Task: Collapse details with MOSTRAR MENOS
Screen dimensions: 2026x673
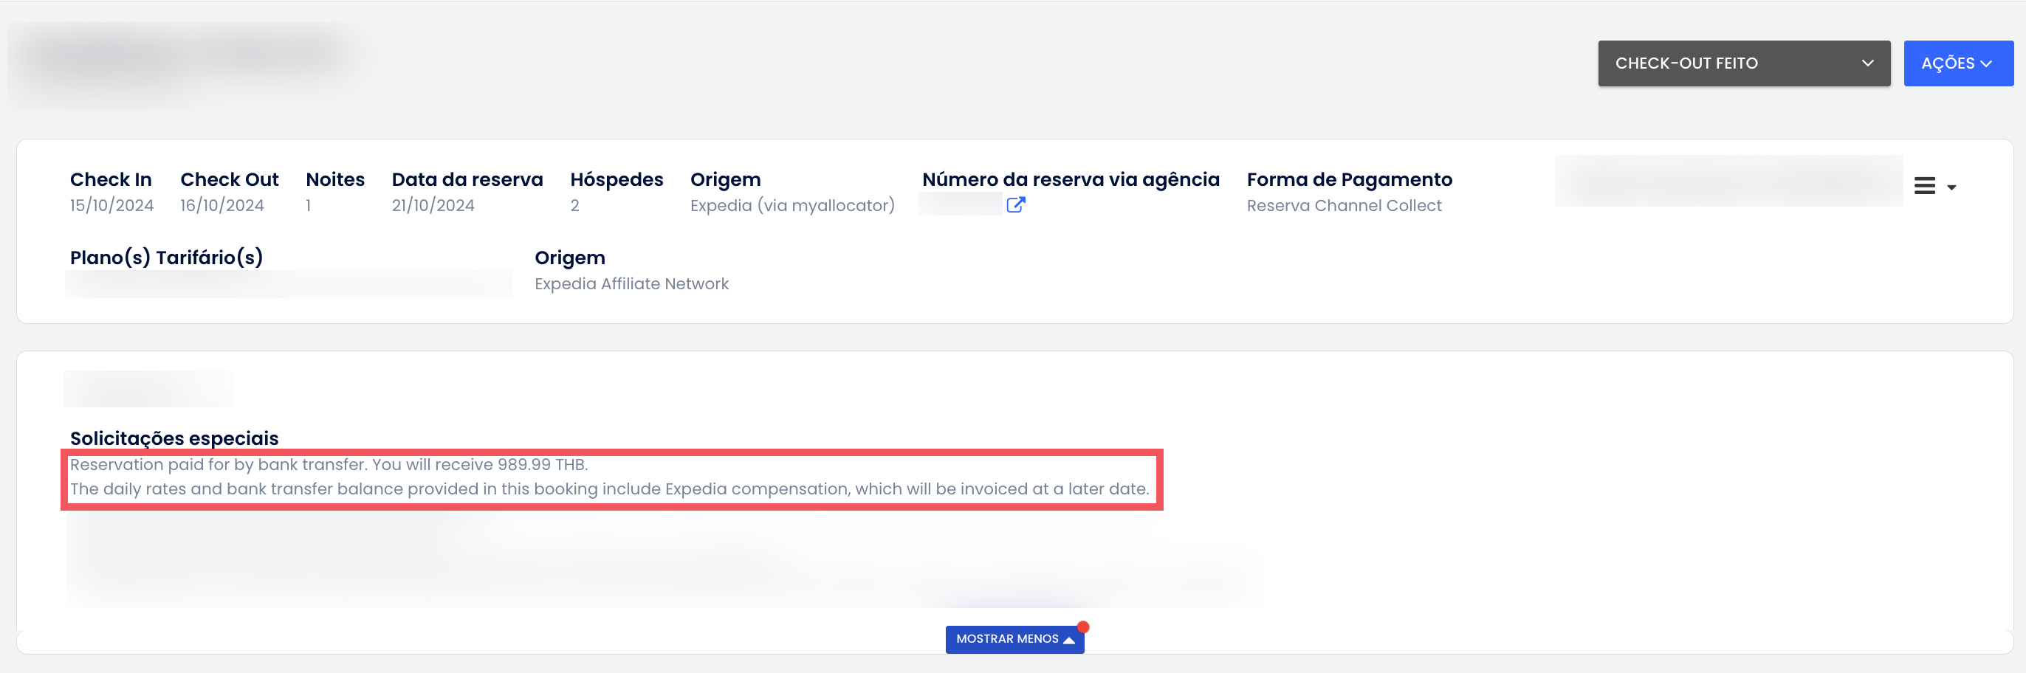Action: [x=1014, y=639]
